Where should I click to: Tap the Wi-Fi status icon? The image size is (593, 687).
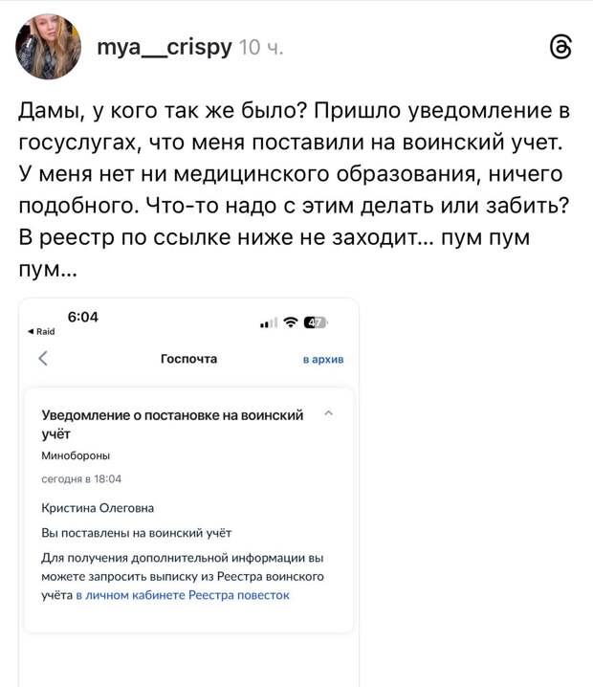(291, 323)
